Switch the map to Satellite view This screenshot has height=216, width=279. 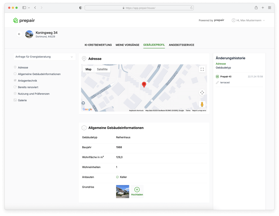[x=102, y=69]
